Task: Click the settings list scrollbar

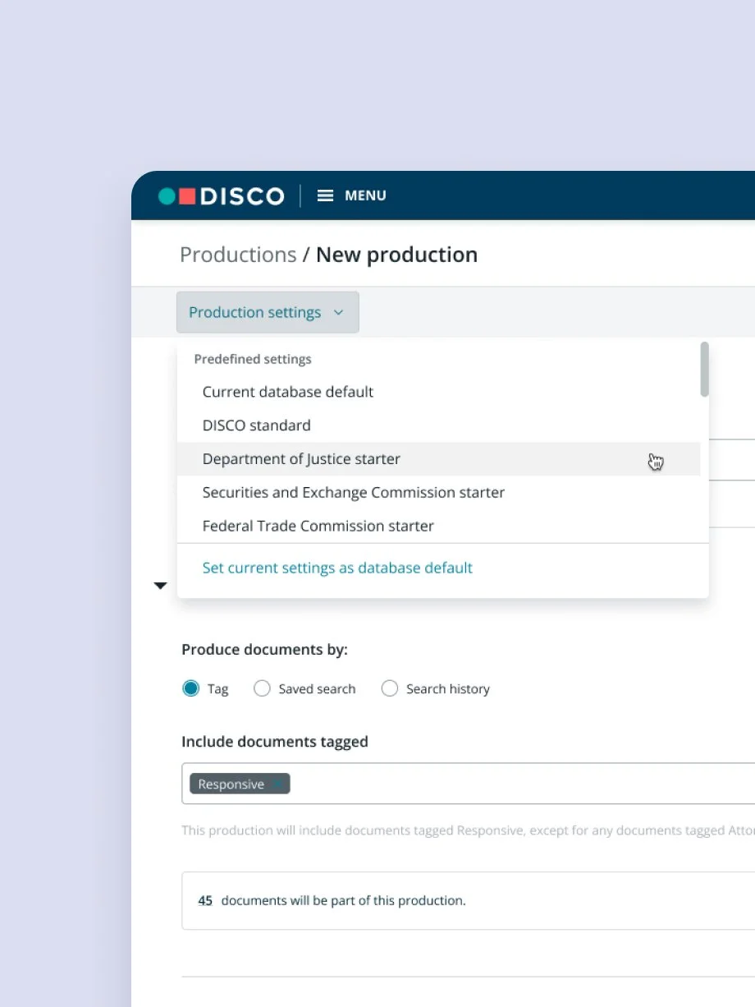Action: [x=704, y=370]
